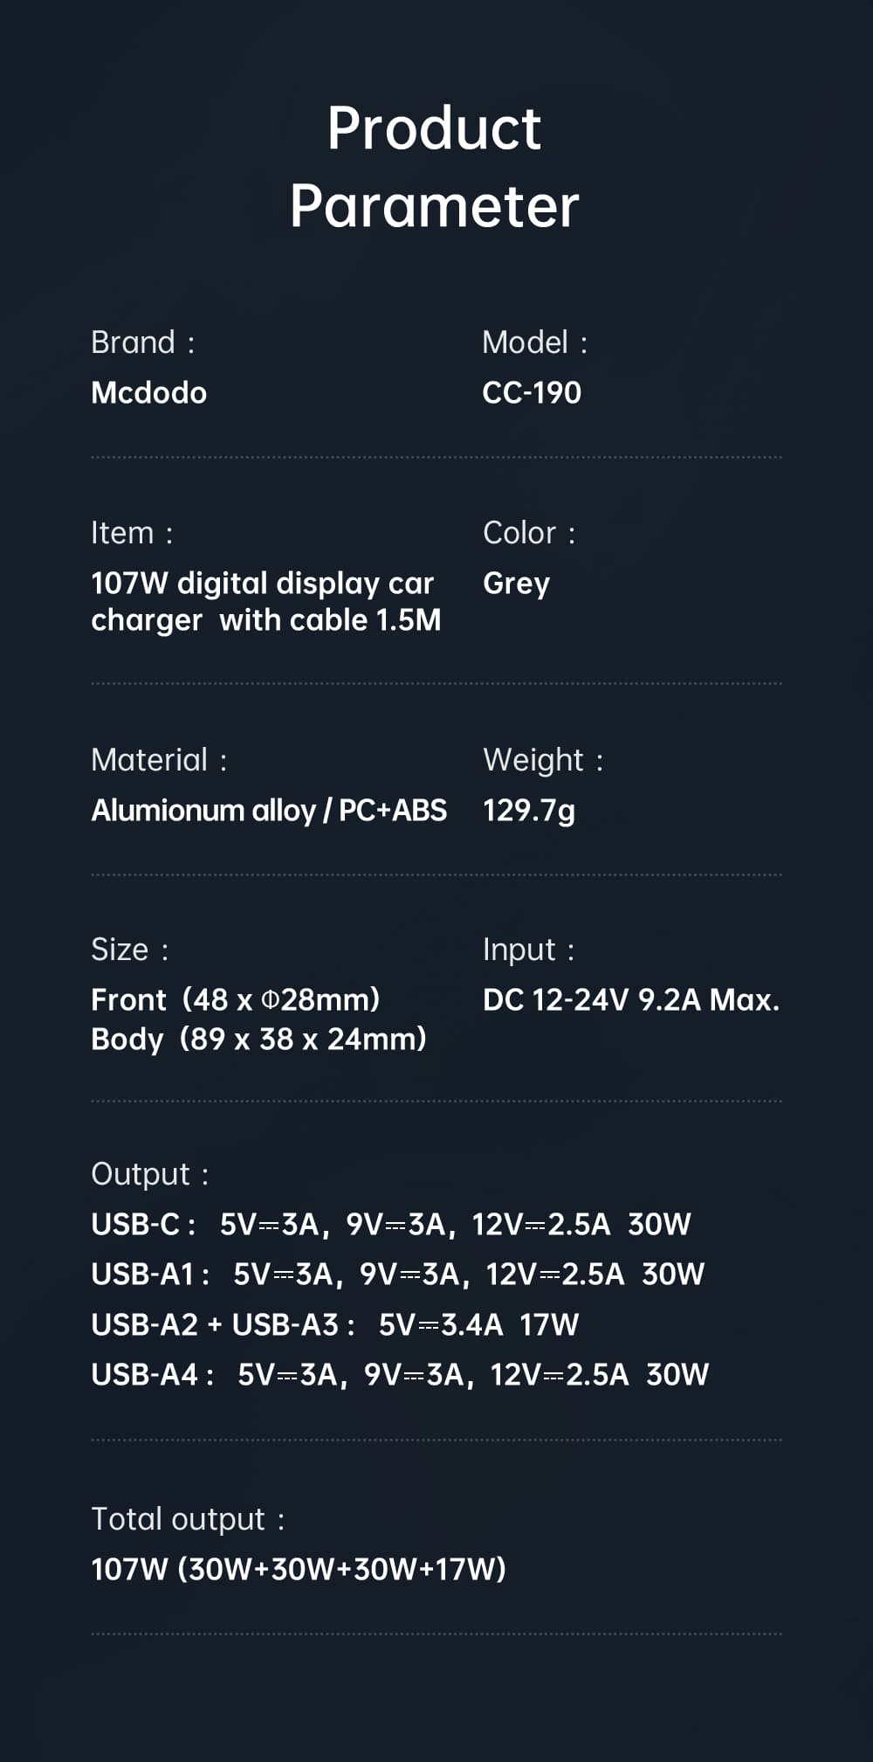Click the USB-A1 output specification line
This screenshot has height=1762, width=873.
point(397,1275)
